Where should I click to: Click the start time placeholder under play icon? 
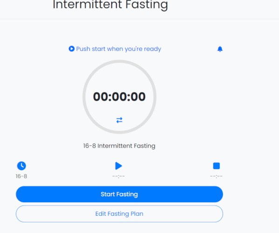click(118, 177)
